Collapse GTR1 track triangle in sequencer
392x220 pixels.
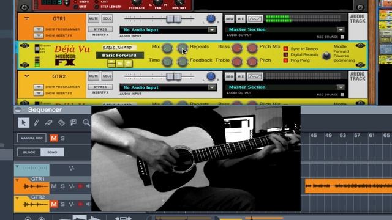click(x=17, y=180)
